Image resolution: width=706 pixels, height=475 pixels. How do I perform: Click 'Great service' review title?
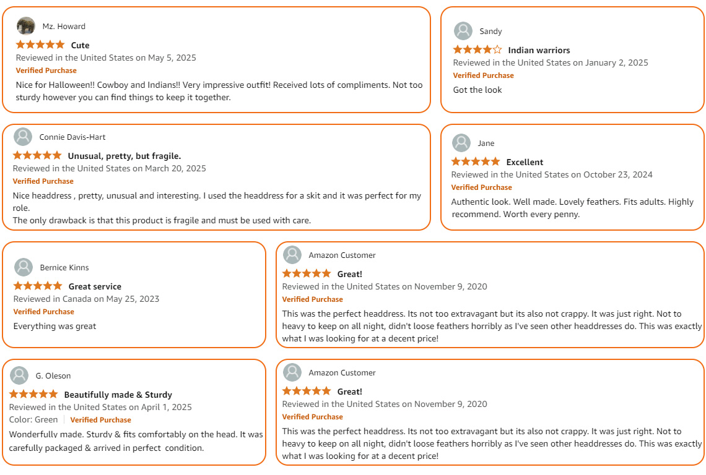pos(95,286)
